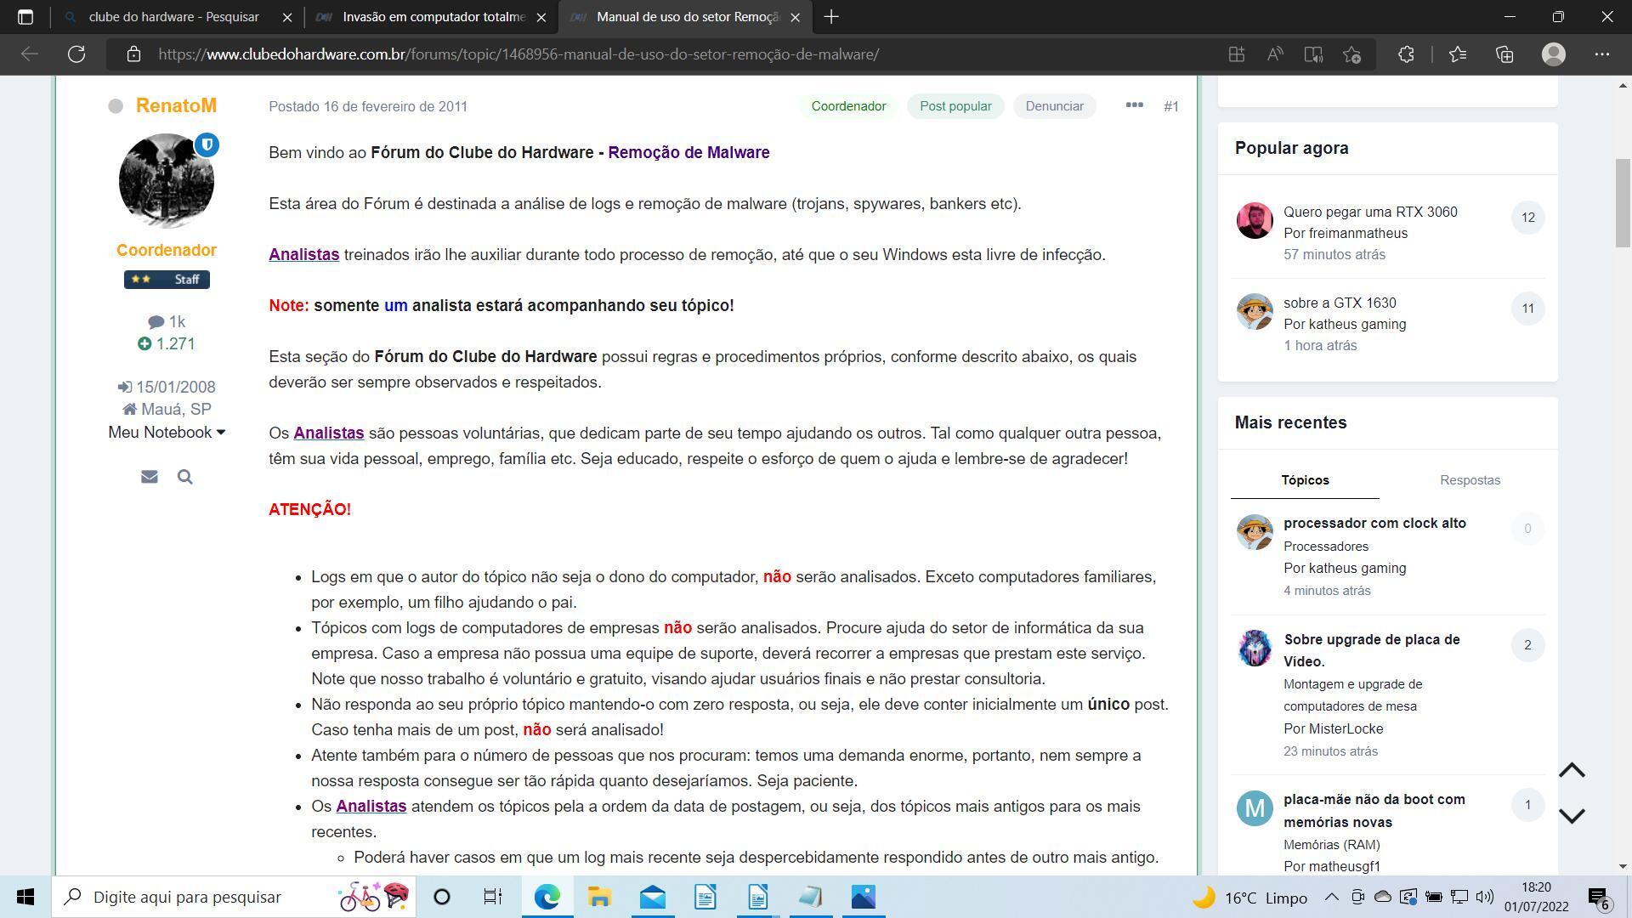Screen dimensions: 1632x918
Task: Click reply count 12 on RTX 3060 topic
Action: pos(1527,218)
